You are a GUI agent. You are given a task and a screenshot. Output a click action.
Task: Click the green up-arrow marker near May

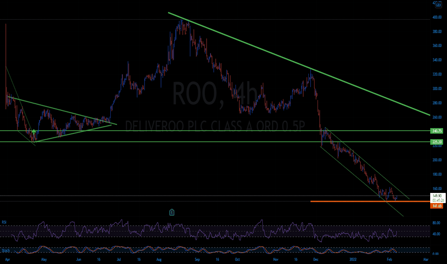click(34, 132)
